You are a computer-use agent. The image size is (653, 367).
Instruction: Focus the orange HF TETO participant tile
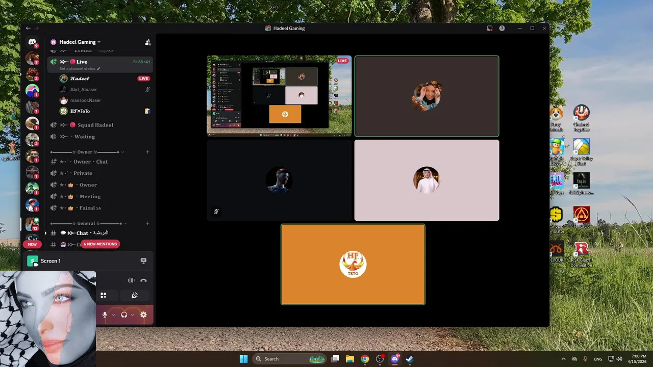pyautogui.click(x=353, y=265)
